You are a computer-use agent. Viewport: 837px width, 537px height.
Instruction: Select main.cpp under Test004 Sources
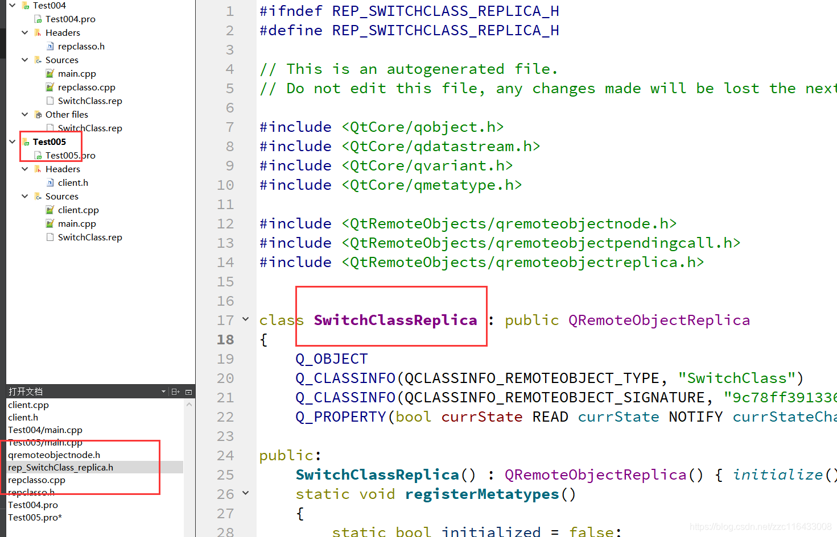[x=77, y=73]
